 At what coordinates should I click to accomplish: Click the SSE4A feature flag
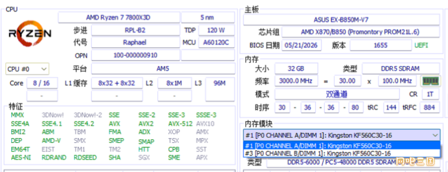pyautogui.click(x=20, y=124)
